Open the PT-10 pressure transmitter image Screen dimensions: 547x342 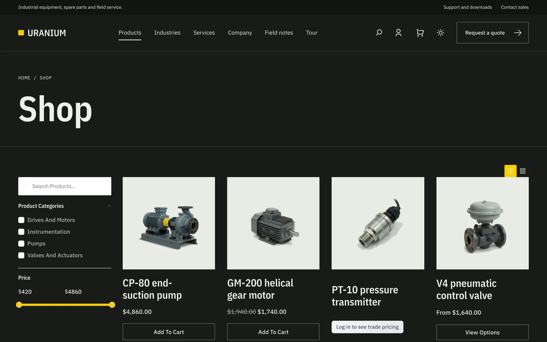tap(378, 223)
